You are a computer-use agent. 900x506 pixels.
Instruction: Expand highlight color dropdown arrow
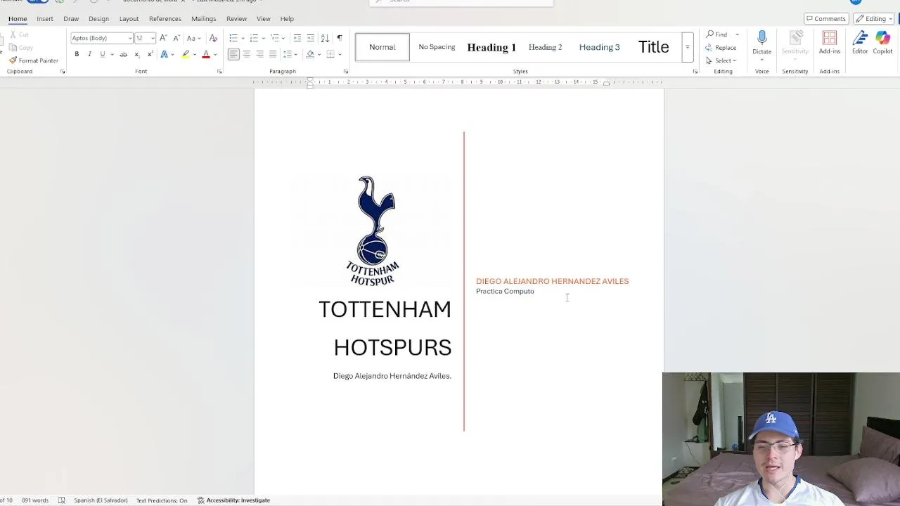click(x=194, y=54)
